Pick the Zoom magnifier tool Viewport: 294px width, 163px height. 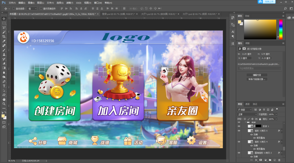tap(4, 103)
